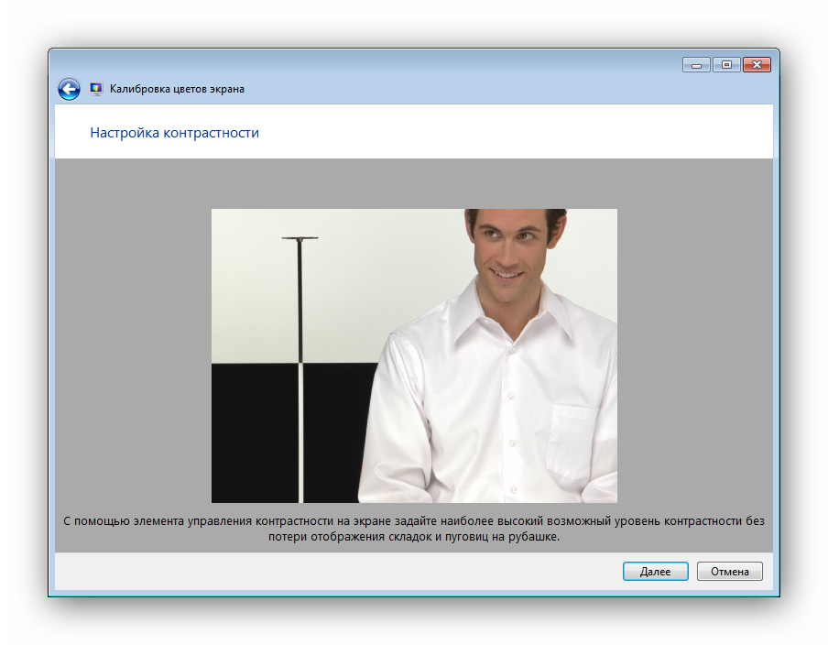The height and width of the screenshot is (645, 828).
Task: Click the Display Color Calibration monitor icon
Action: click(x=96, y=89)
